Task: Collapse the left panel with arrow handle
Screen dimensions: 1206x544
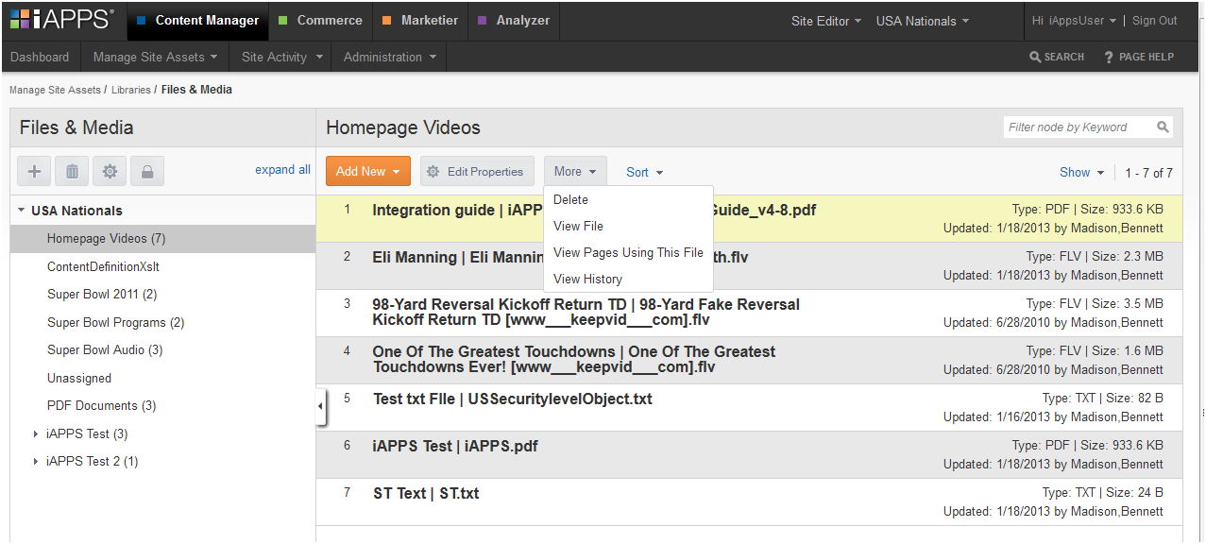Action: point(320,406)
